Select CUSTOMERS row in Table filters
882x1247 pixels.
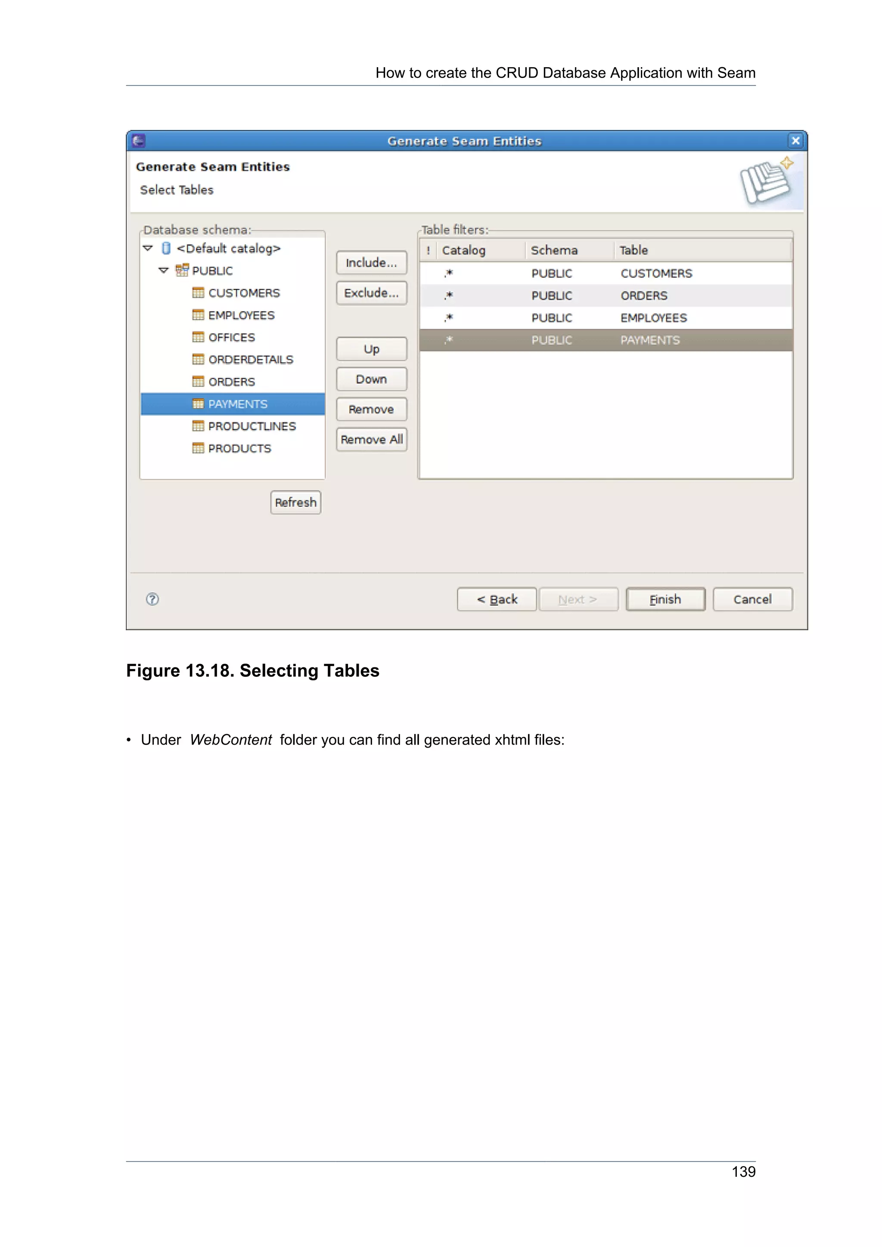pos(606,273)
